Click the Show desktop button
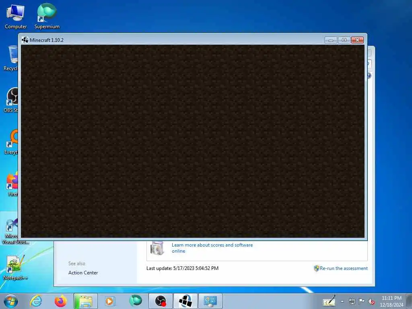 pyautogui.click(x=409, y=301)
